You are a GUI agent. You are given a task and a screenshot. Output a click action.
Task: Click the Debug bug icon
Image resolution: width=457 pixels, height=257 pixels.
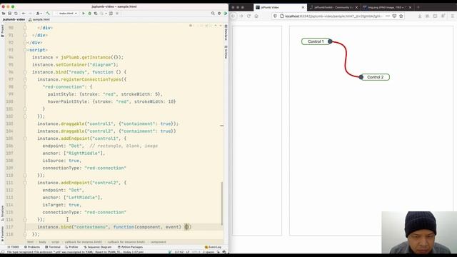(89, 14)
